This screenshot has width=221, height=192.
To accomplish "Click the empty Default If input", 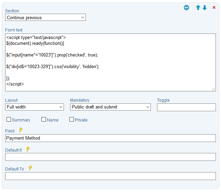I will 110,157.
